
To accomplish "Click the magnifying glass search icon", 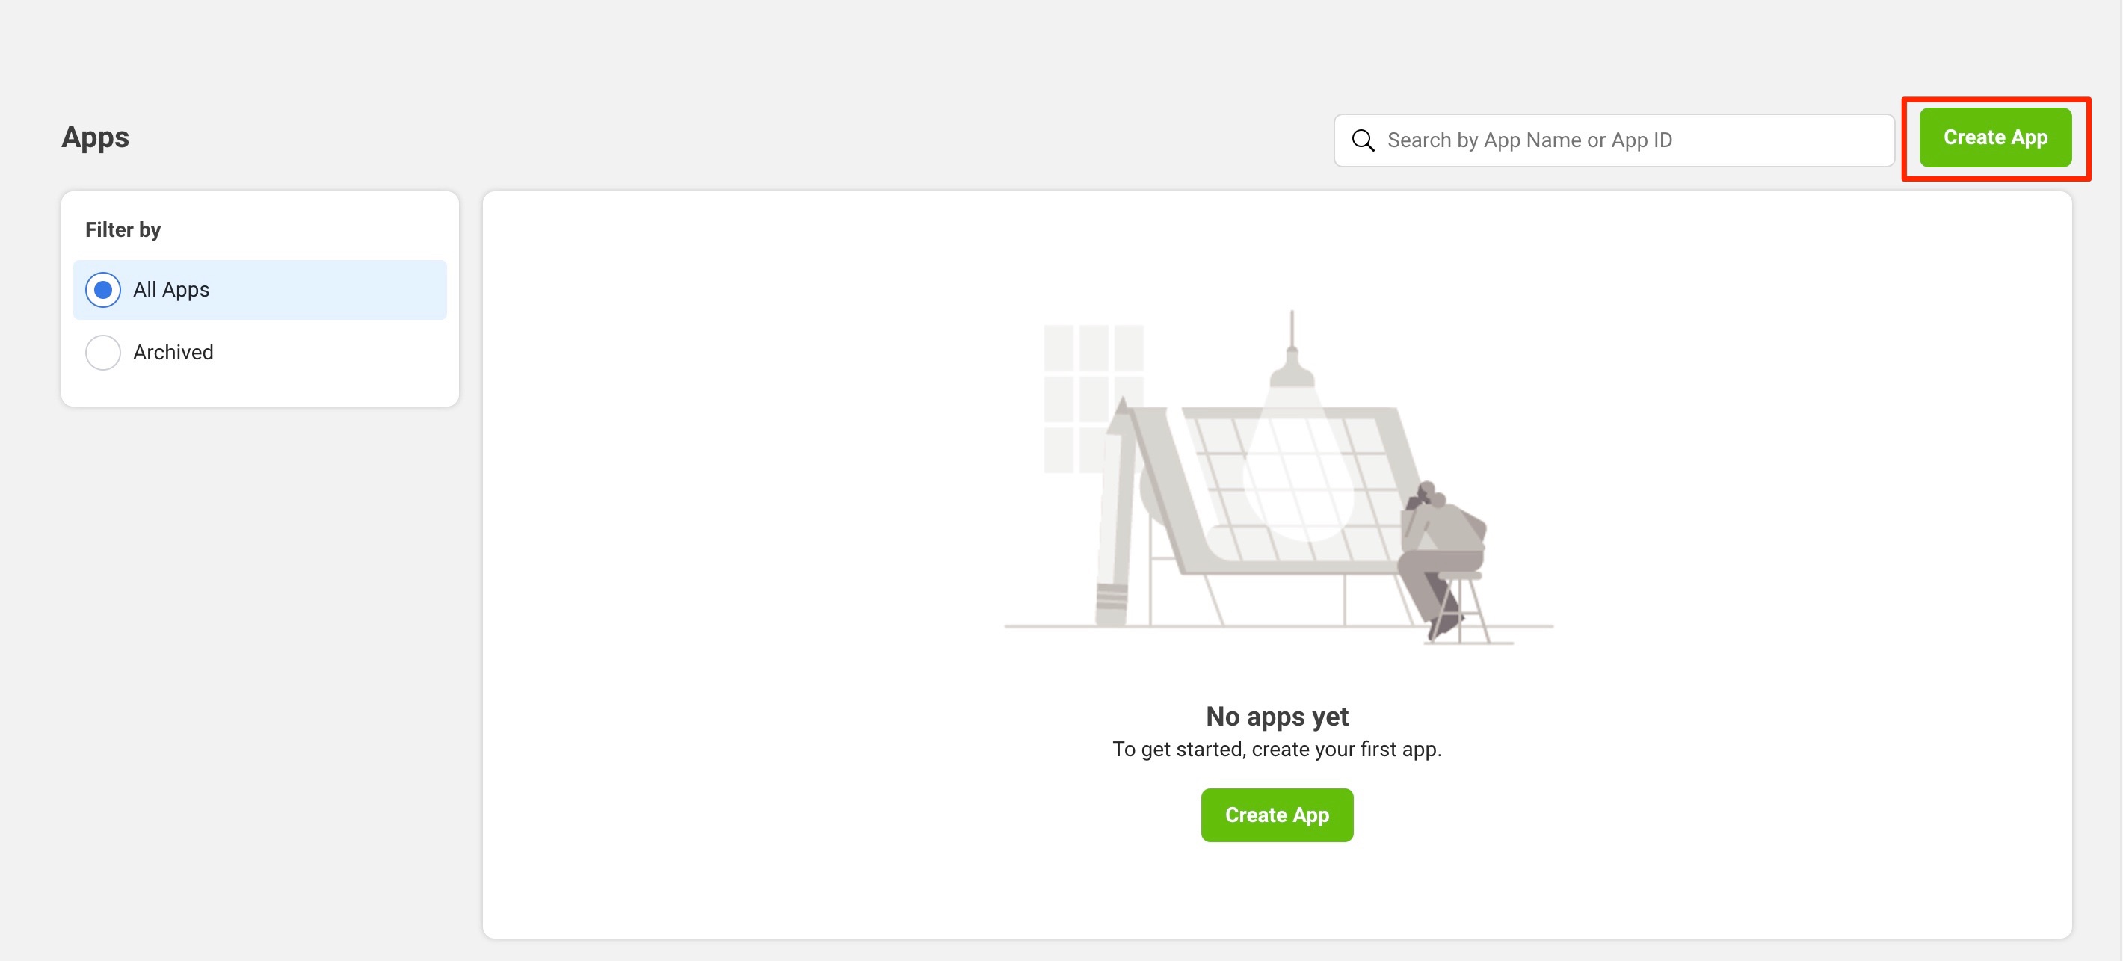I will pyautogui.click(x=1364, y=140).
